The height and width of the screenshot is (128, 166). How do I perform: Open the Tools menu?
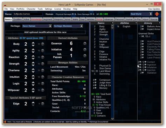point(40,9)
